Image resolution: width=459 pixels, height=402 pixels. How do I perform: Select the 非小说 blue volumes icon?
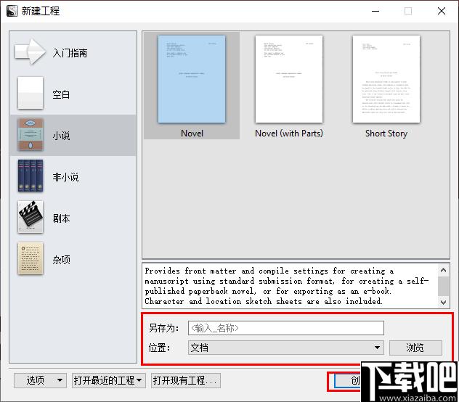31,176
